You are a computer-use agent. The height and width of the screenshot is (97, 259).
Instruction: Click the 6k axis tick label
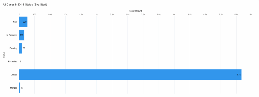[x=251, y=15]
